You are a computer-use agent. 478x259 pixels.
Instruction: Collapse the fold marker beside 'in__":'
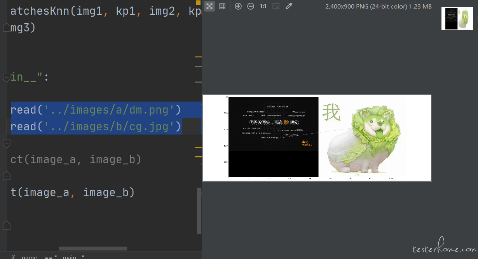(x=6, y=78)
